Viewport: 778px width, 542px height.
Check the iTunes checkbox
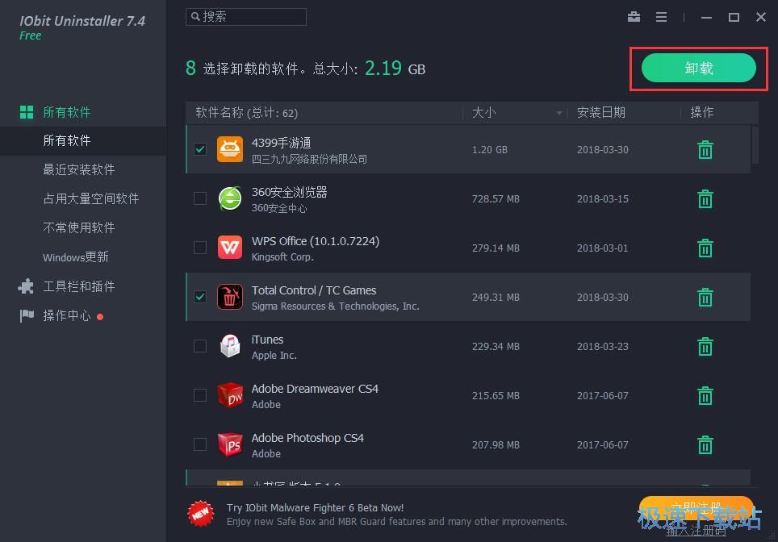tap(200, 346)
